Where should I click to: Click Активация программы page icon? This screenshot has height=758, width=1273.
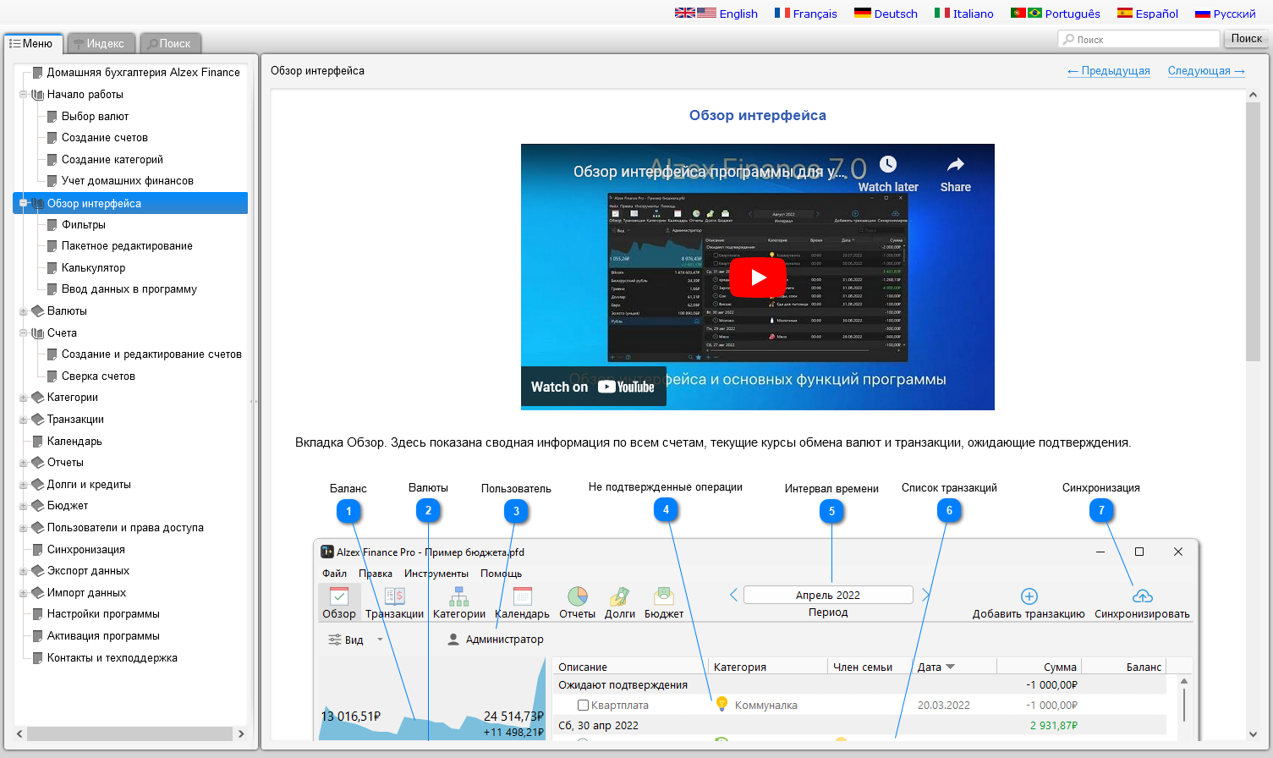tap(38, 636)
